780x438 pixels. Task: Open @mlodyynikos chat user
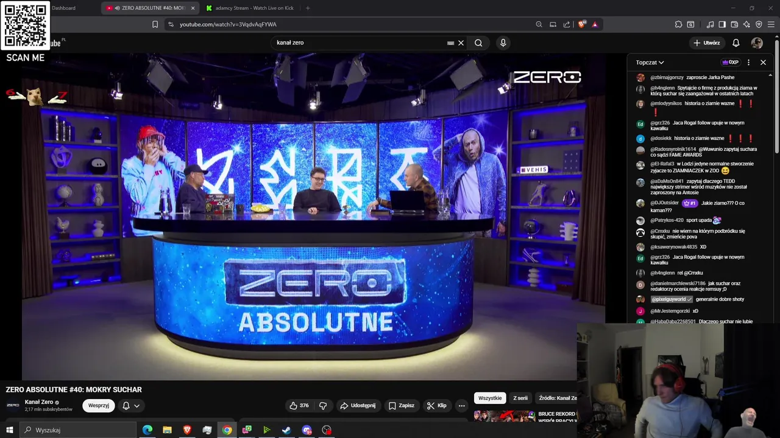point(666,103)
